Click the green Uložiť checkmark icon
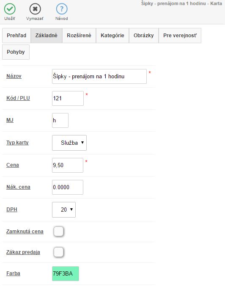Viewport: 225px width, 287px height. 10,9
